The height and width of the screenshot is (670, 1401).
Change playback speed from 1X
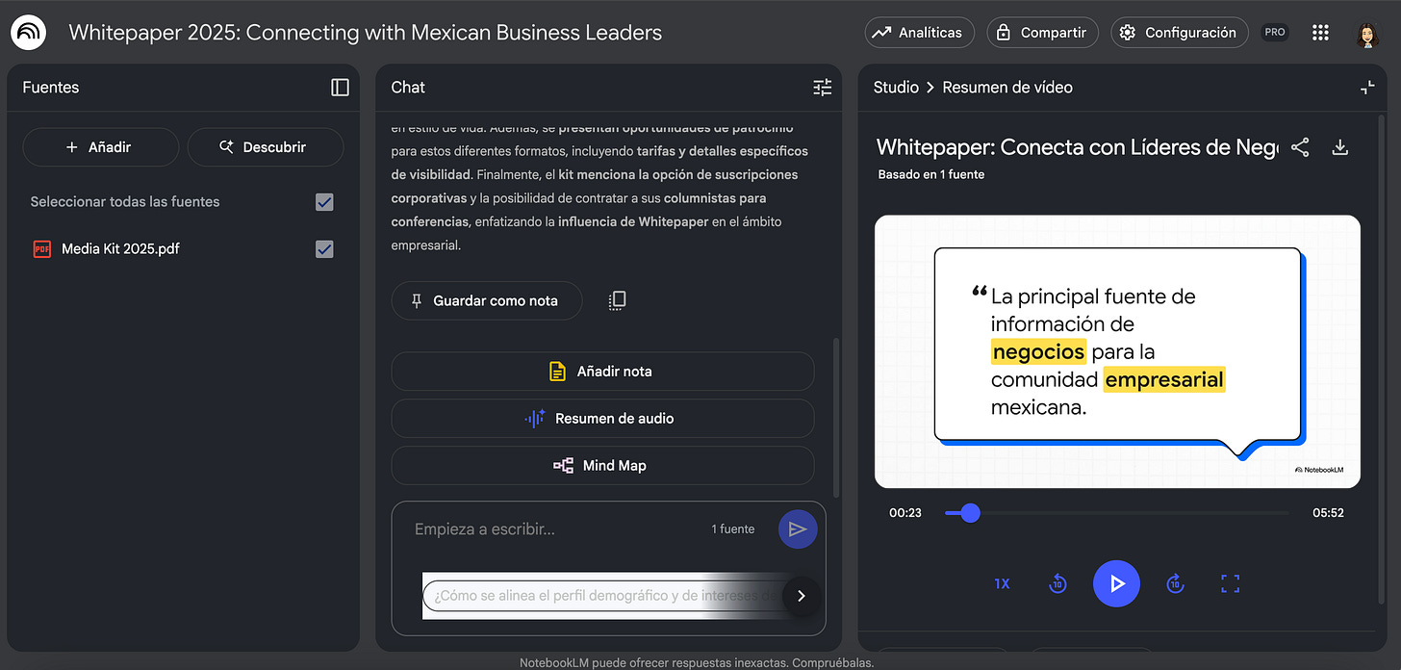pos(1002,583)
